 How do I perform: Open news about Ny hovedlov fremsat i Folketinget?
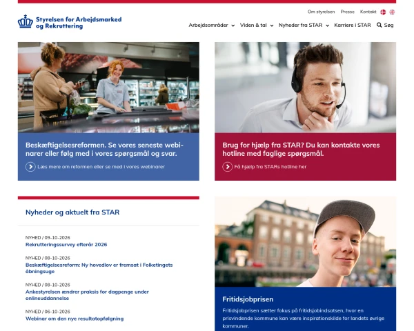pos(99,268)
